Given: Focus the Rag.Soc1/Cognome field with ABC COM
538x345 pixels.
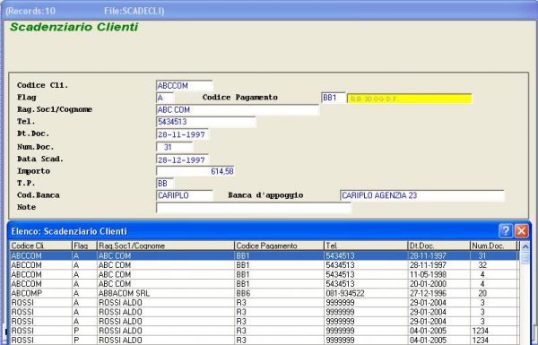Looking at the screenshot, I should [x=238, y=109].
